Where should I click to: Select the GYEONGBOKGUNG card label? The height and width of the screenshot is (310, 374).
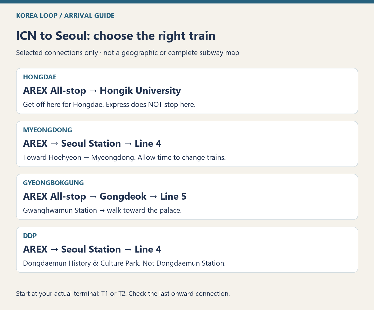click(53, 183)
